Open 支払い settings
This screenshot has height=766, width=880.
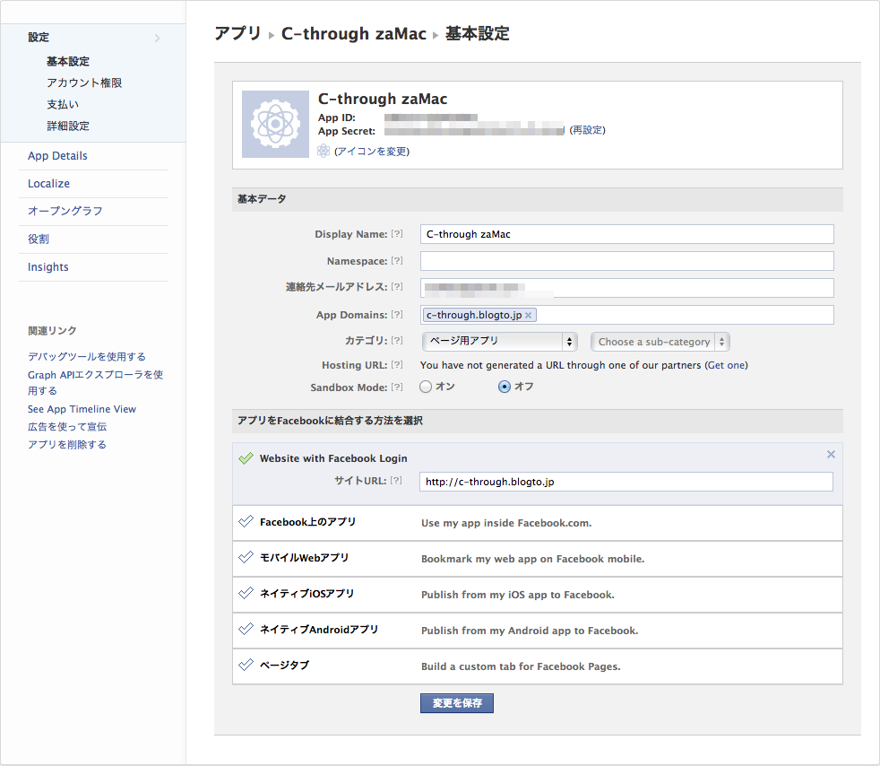pyautogui.click(x=63, y=104)
